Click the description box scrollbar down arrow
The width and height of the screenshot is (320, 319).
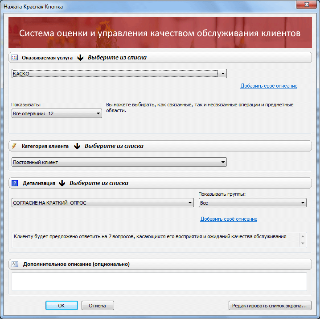click(304, 243)
